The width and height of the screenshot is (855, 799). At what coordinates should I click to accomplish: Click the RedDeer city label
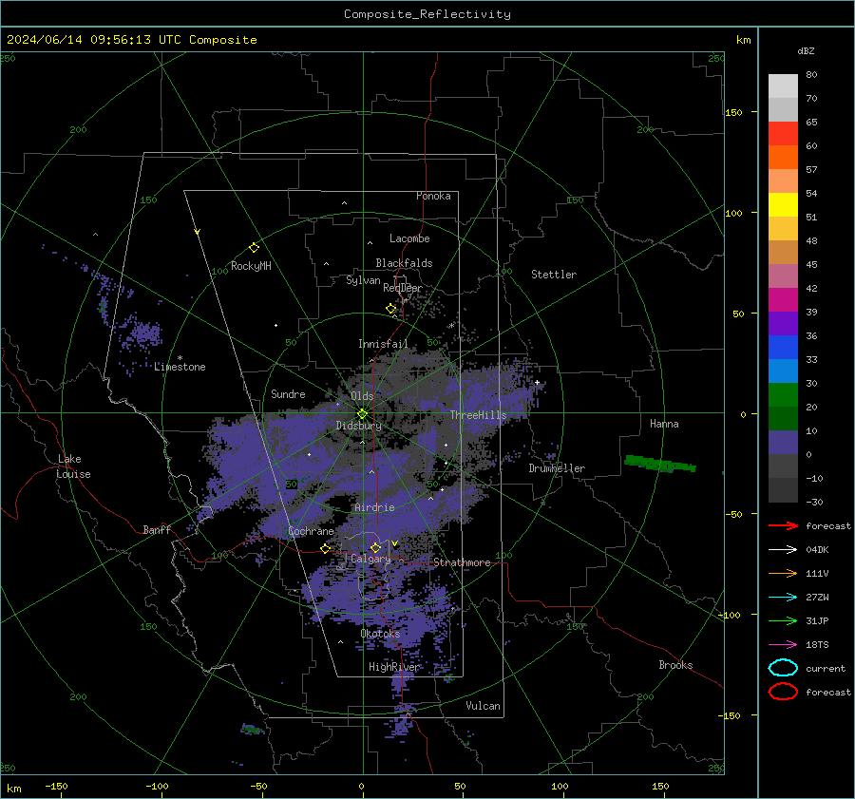(403, 288)
